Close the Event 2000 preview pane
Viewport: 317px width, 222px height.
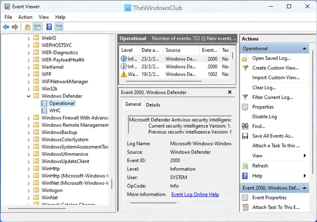tap(230, 92)
